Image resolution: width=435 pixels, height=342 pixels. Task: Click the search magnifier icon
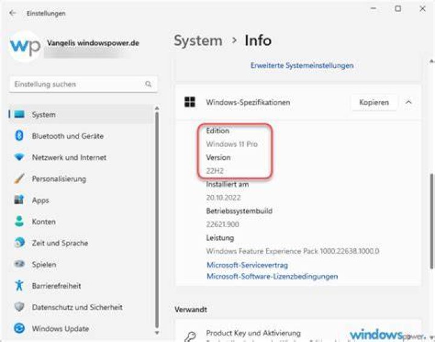pyautogui.click(x=148, y=84)
